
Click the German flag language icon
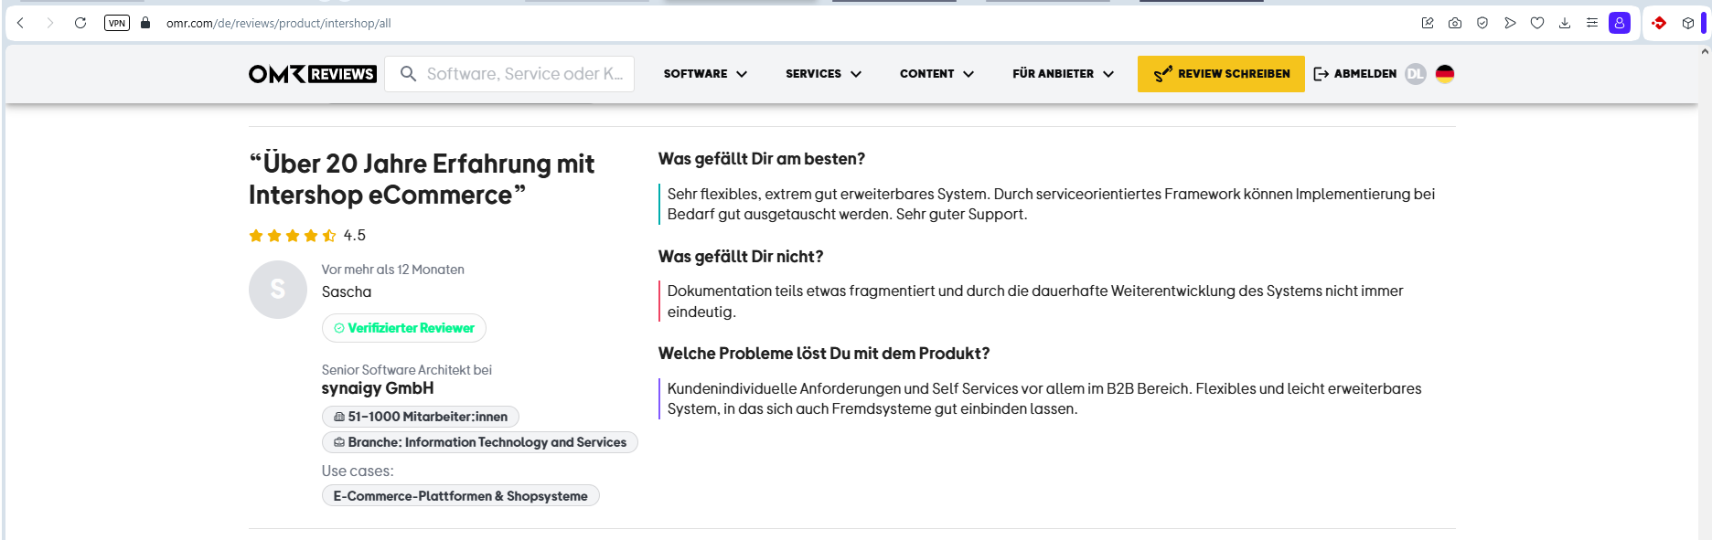(x=1445, y=74)
